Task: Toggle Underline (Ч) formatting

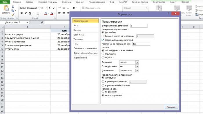Action: [x=30, y=13]
